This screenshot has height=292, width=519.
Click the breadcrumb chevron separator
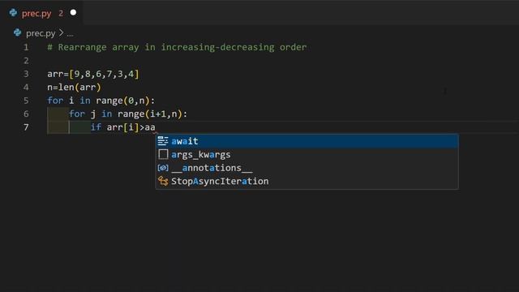coord(62,33)
